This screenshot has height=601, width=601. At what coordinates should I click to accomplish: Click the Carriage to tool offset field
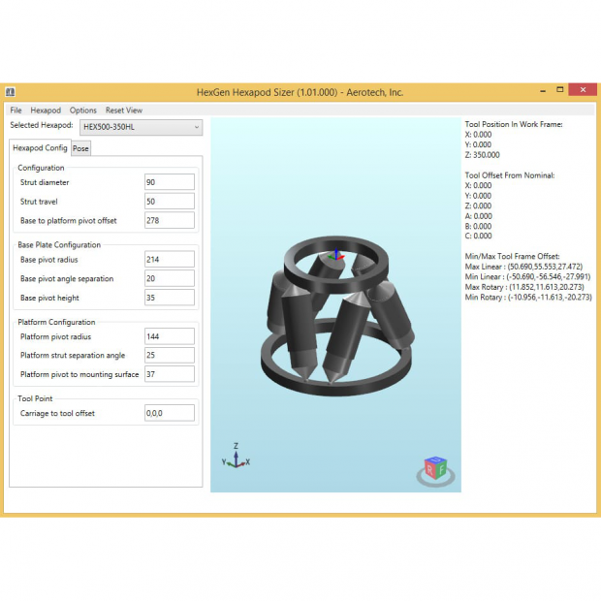[169, 413]
